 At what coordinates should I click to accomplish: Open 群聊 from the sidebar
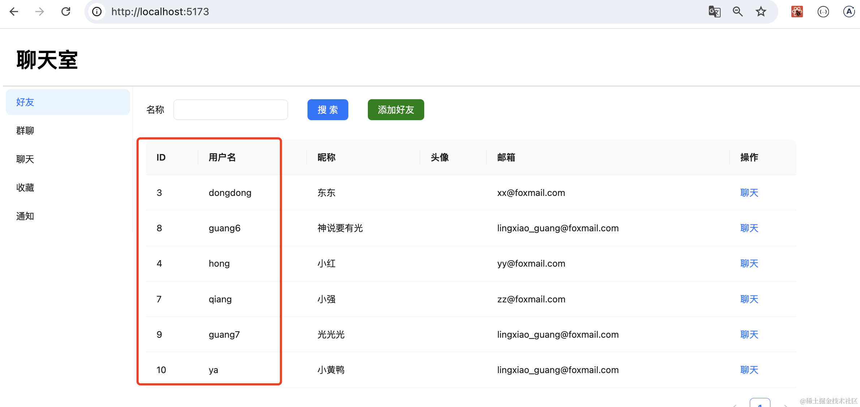click(25, 131)
